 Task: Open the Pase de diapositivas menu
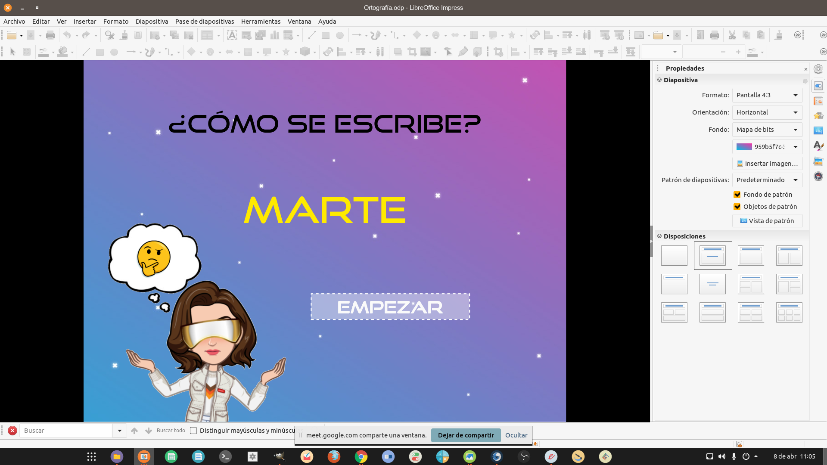[205, 22]
